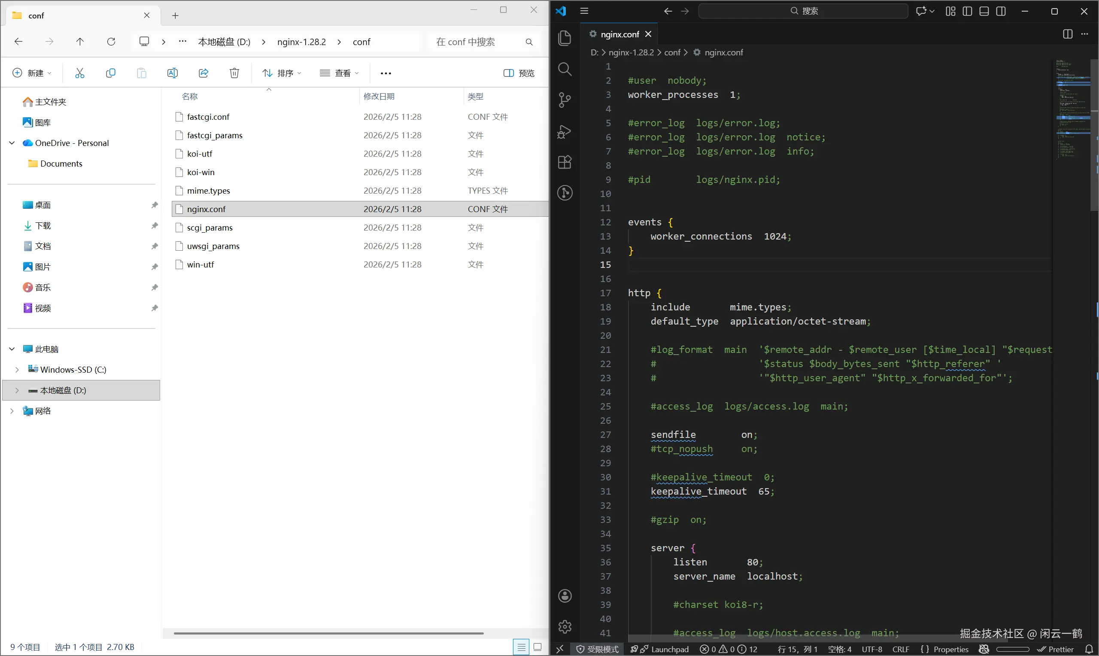
Task: Open Run and Debug view icon
Action: (x=565, y=131)
